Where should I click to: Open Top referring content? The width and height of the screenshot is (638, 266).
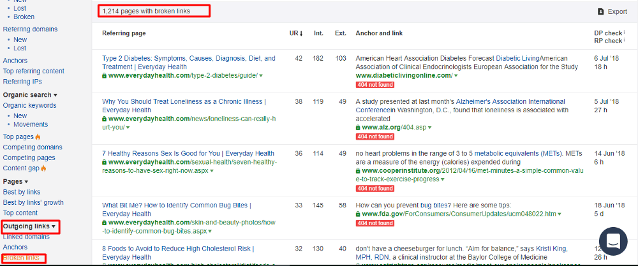pyautogui.click(x=33, y=71)
